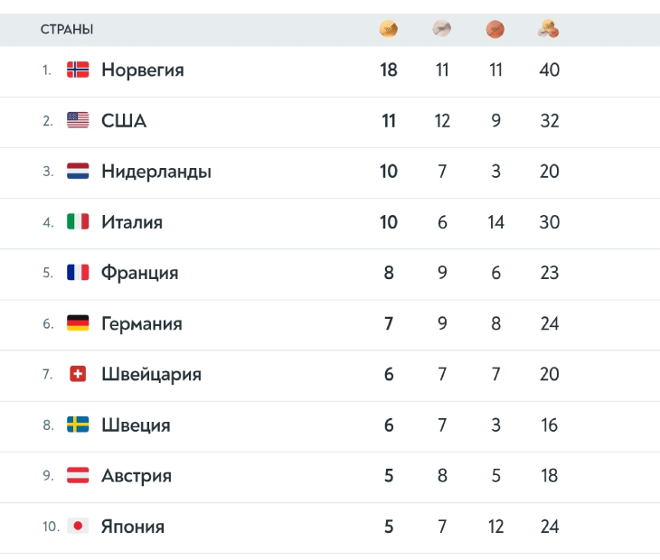
Task: Select the Нидерланды country name
Action: [x=156, y=171]
